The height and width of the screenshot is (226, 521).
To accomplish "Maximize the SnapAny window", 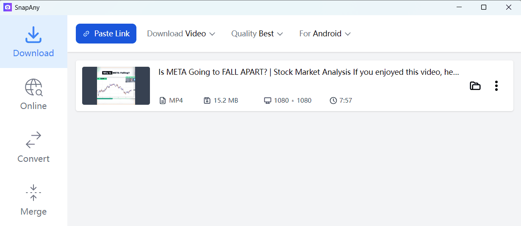I will pyautogui.click(x=484, y=7).
